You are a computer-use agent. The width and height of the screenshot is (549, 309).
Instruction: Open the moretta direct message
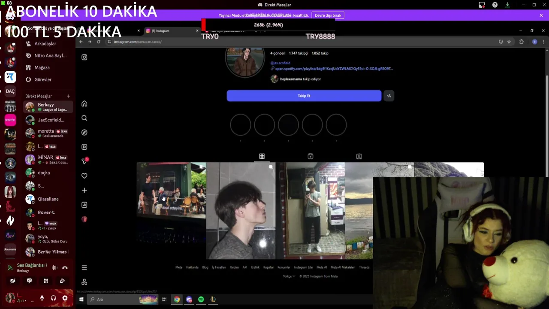click(48, 133)
